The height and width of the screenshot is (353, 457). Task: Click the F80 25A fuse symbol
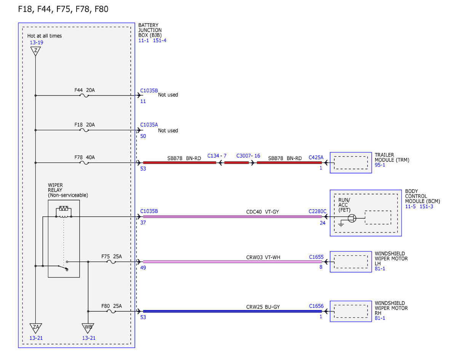coord(111,311)
